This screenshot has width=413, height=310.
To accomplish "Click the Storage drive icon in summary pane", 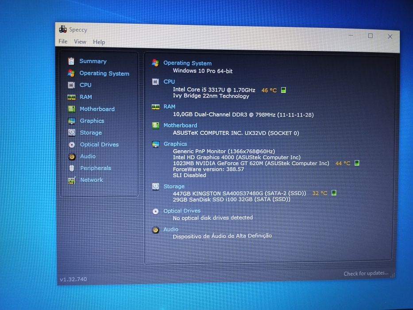I will (x=156, y=186).
